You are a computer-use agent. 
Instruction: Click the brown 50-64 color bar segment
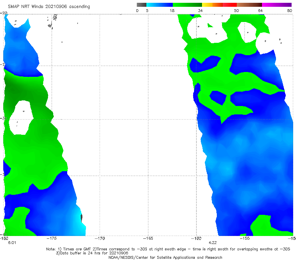249,5
